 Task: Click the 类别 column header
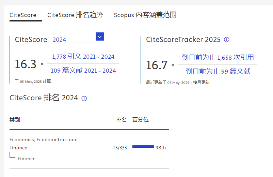tap(15, 120)
